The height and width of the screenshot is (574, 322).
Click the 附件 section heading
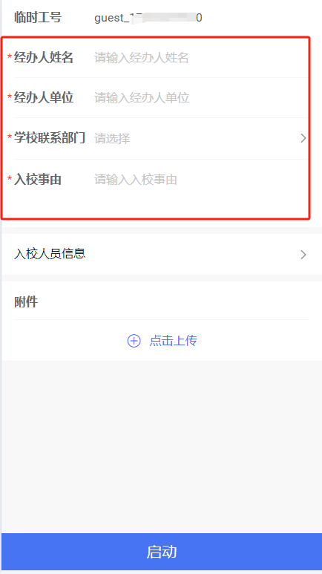click(26, 302)
